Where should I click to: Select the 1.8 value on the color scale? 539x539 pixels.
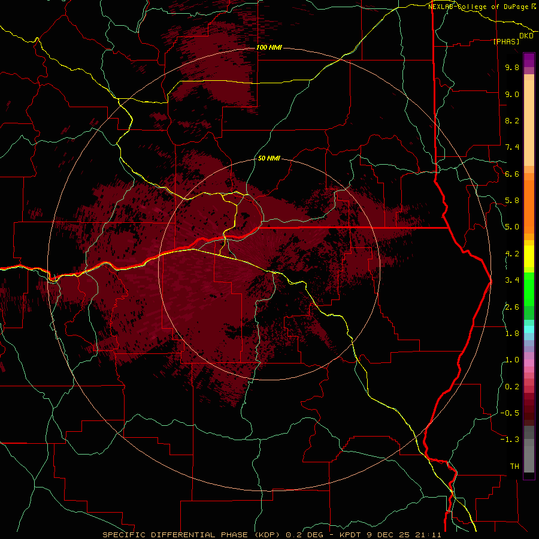click(512, 334)
